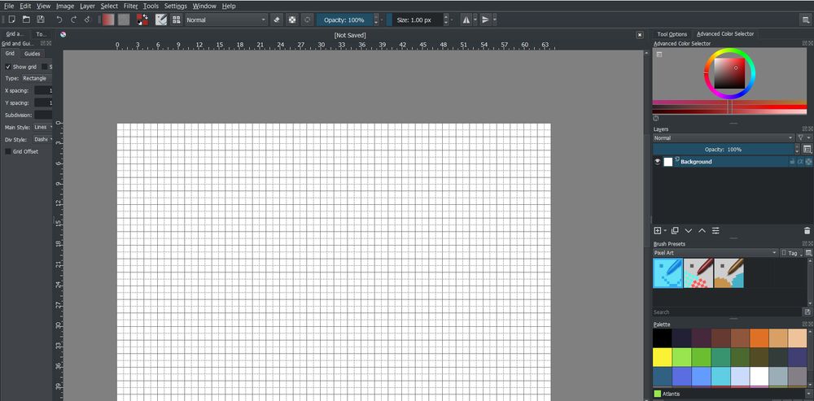Viewport: 814px width, 401px height.
Task: Redo the last action
Action: click(x=73, y=20)
